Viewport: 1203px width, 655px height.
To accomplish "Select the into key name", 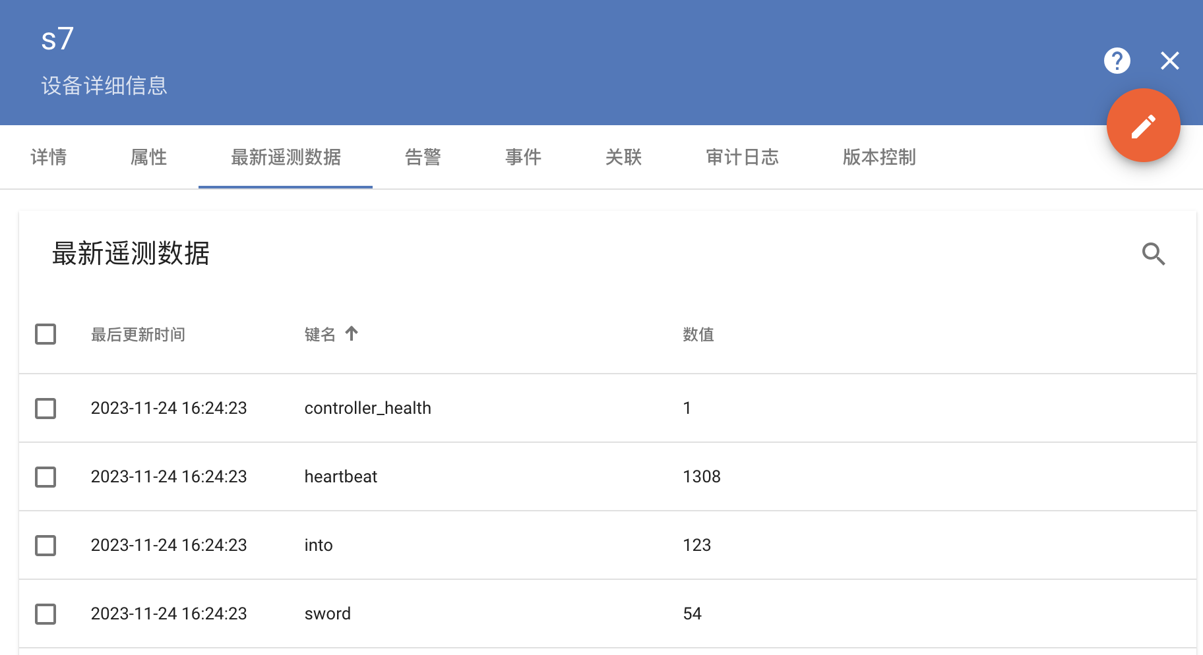I will pos(319,545).
